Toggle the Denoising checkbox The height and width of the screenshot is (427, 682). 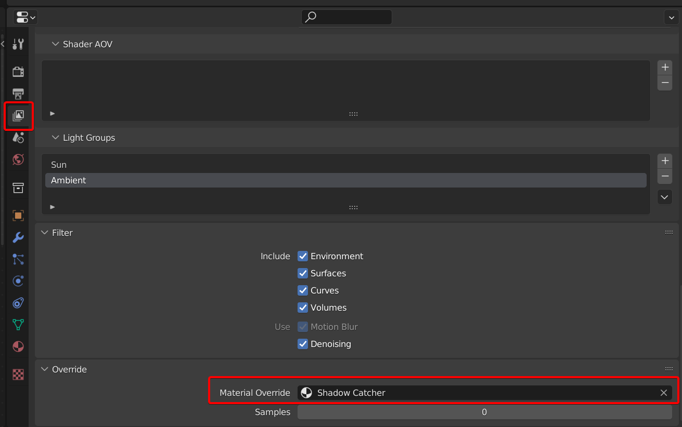pyautogui.click(x=303, y=344)
